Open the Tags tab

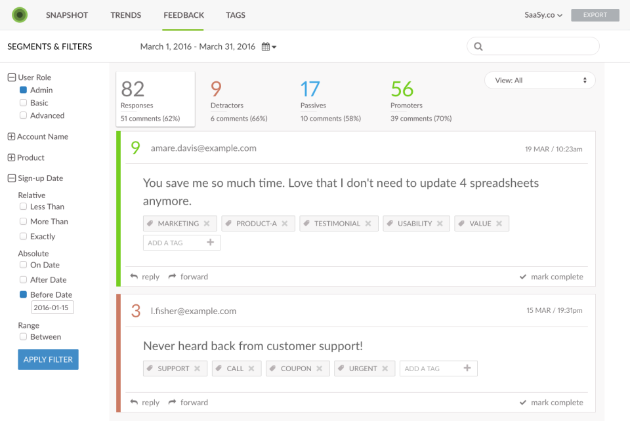[x=236, y=15]
